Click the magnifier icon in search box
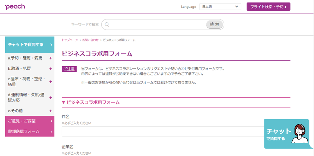This screenshot has height=156, width=314. 107,24
